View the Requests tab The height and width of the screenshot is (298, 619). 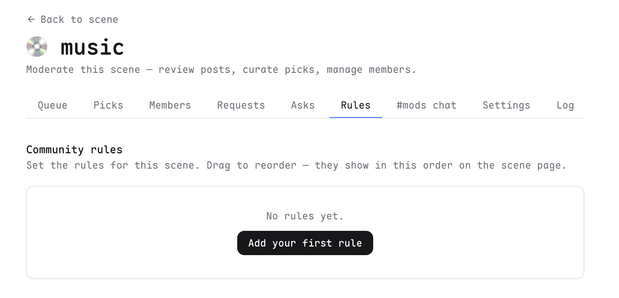click(x=241, y=105)
